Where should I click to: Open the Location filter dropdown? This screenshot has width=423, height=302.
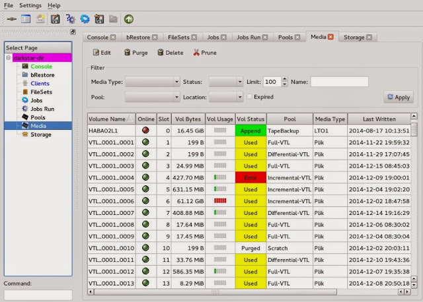coord(226,97)
